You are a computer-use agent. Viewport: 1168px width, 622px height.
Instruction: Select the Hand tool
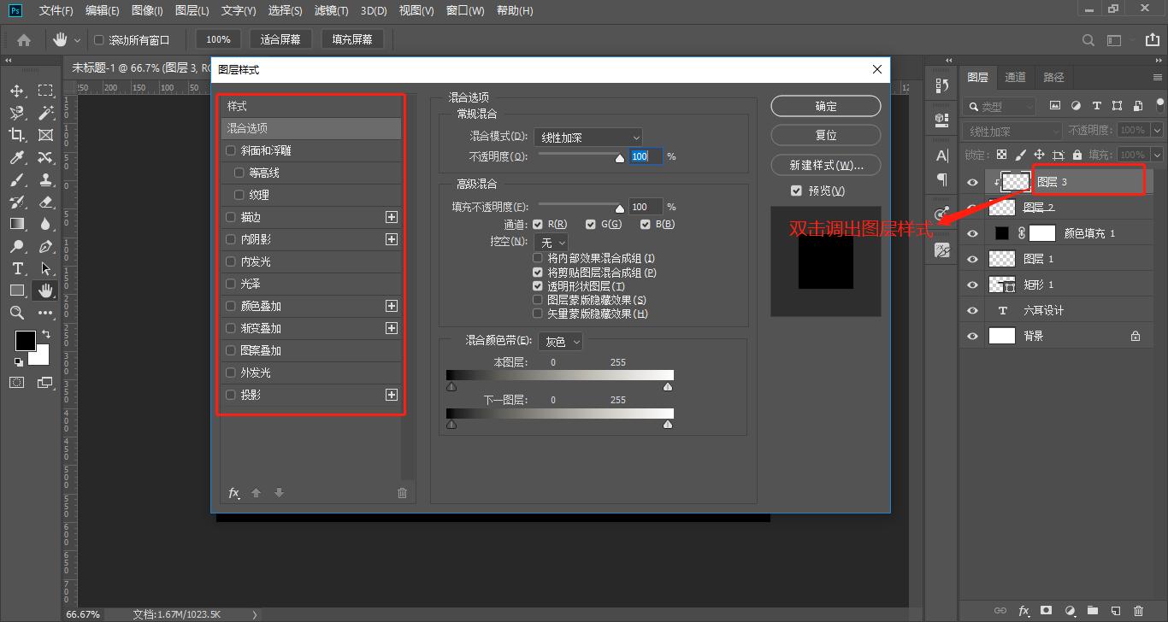pyautogui.click(x=45, y=290)
